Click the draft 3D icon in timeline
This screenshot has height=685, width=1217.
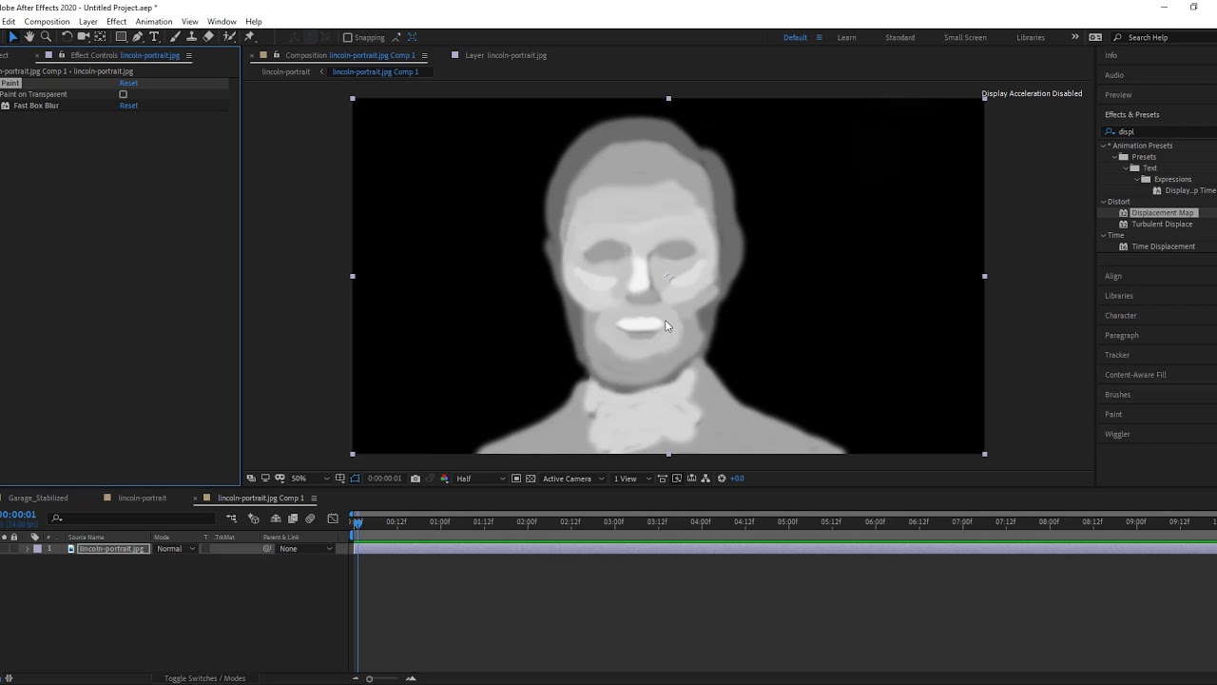tap(254, 519)
